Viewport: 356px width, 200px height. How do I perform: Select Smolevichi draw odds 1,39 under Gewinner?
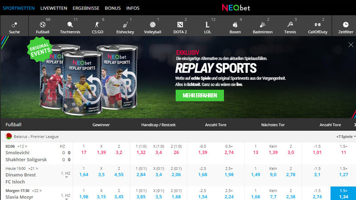(x=101, y=152)
